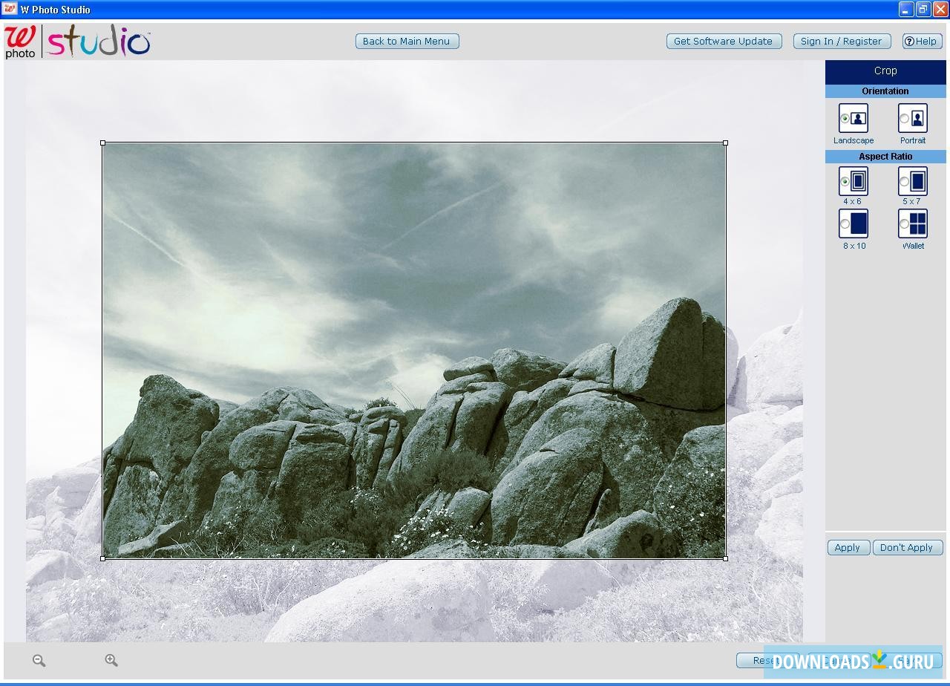Restore down the W Photo Studio window
950x686 pixels.
[x=923, y=10]
